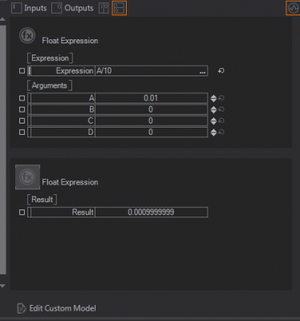
Task: Click the Inputs square icon
Action: [x=17, y=8]
